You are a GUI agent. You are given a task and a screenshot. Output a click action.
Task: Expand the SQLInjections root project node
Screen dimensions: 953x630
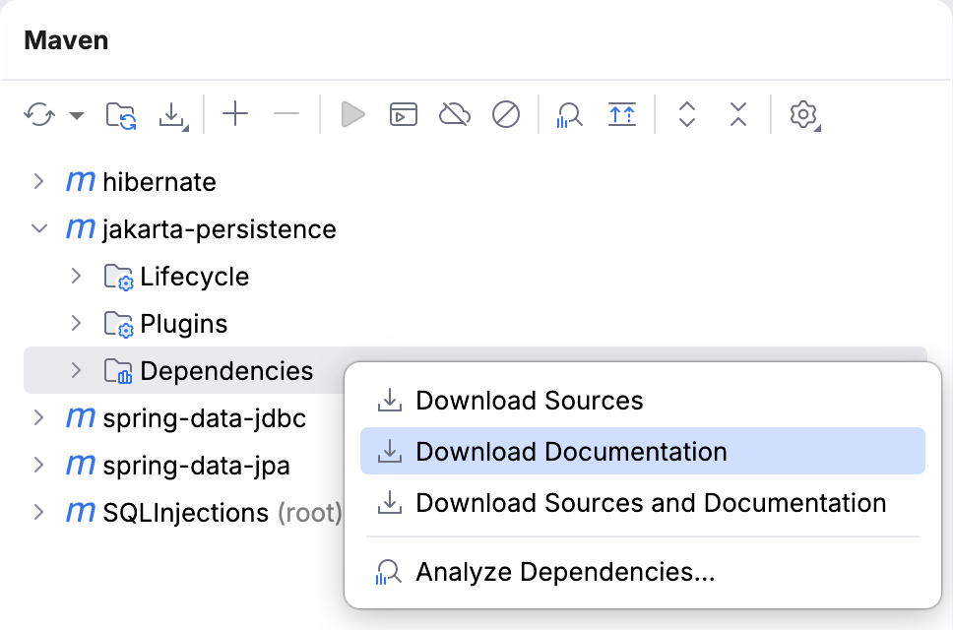click(x=39, y=512)
